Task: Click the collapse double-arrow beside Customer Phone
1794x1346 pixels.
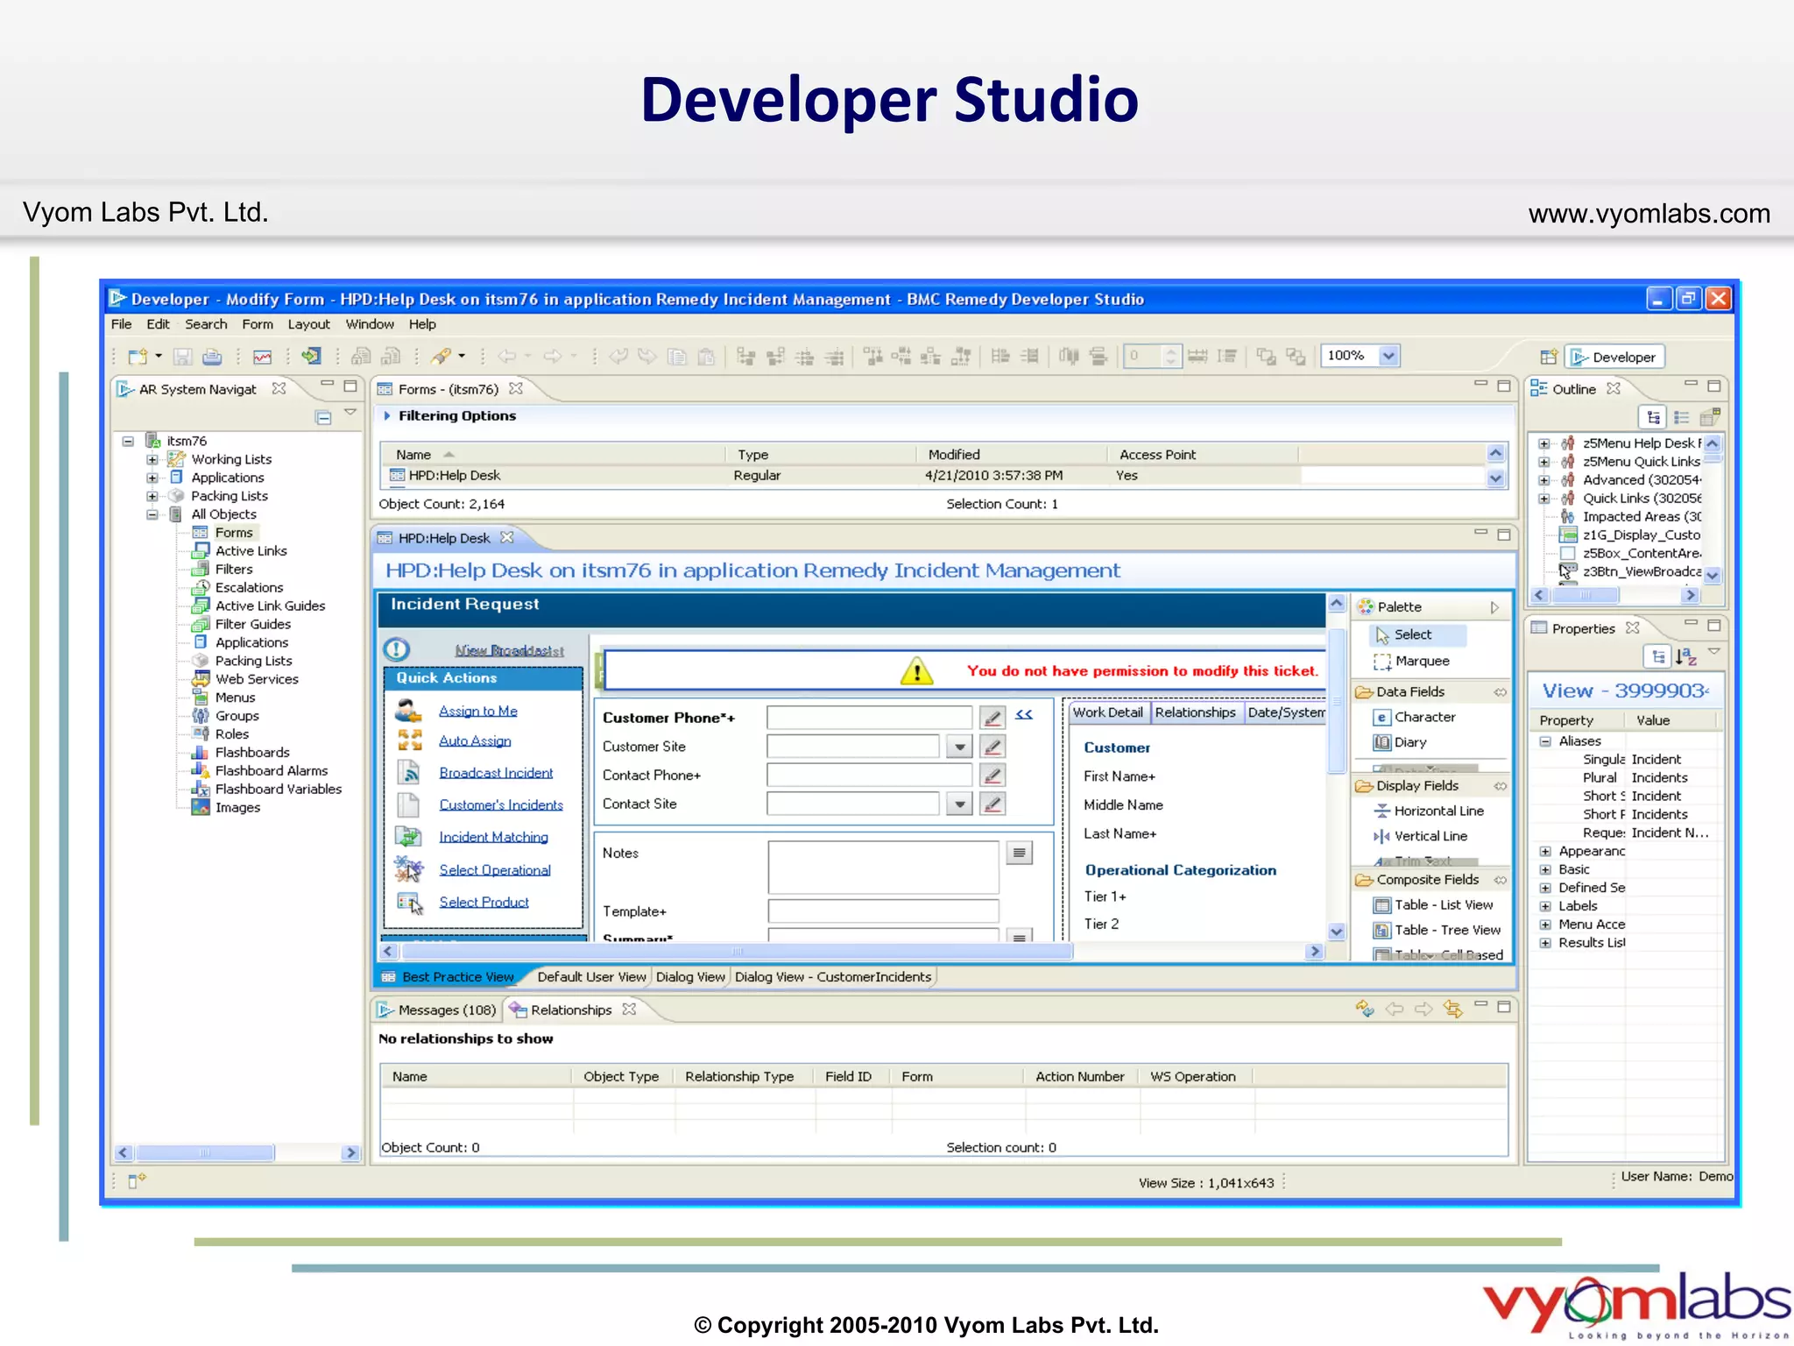Action: coord(1024,715)
